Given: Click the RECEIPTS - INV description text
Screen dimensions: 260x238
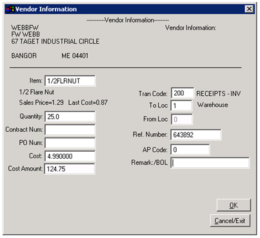Looking at the screenshot, I should 219,94.
